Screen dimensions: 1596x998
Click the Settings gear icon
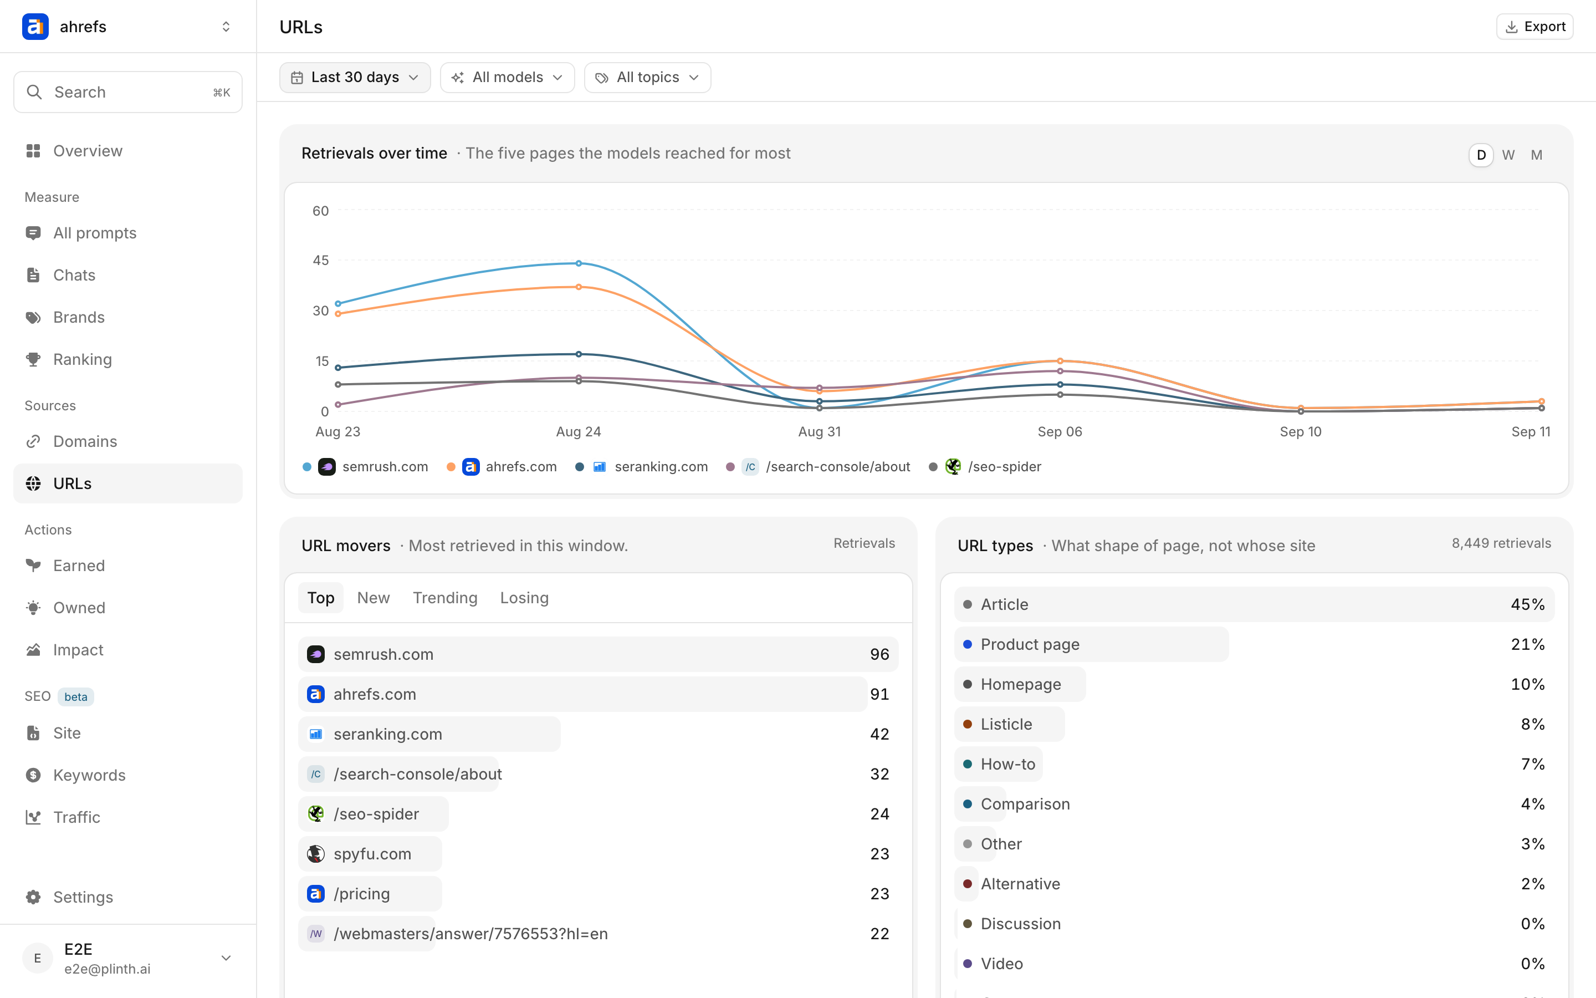click(x=33, y=898)
